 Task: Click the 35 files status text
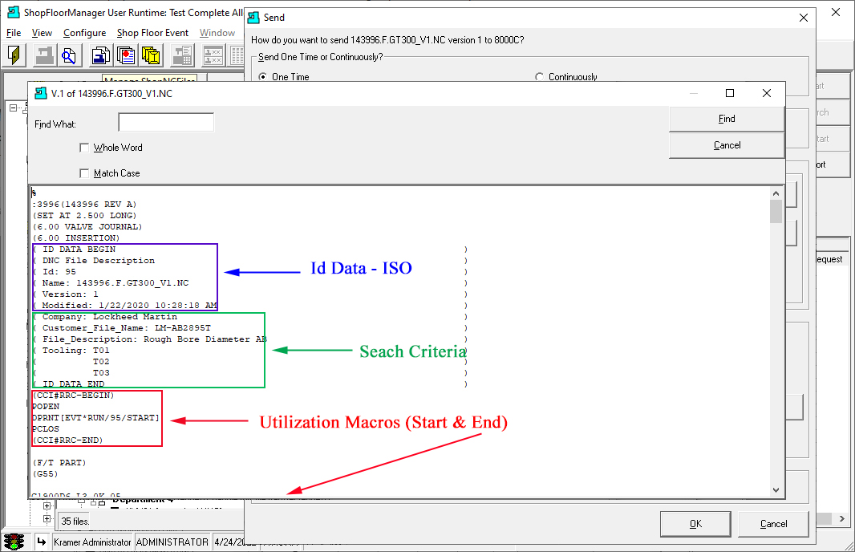(75, 521)
